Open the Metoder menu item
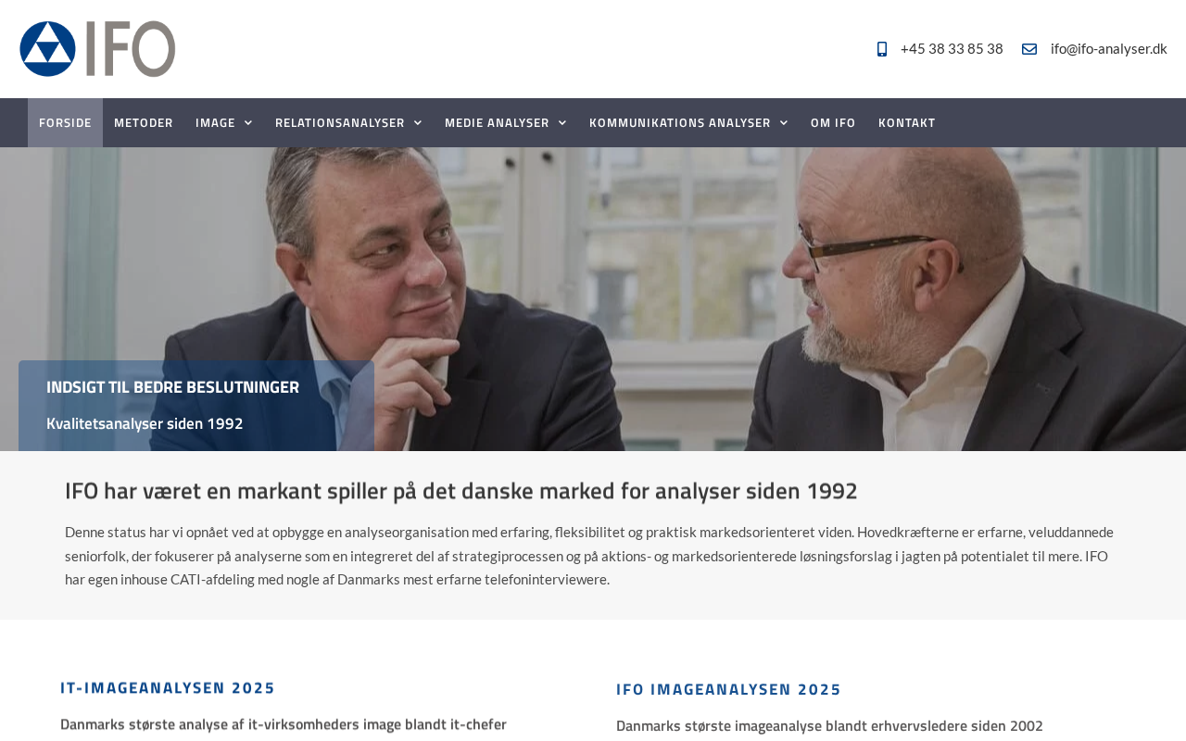 144,123
